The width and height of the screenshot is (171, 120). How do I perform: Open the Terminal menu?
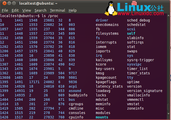coord(58,10)
